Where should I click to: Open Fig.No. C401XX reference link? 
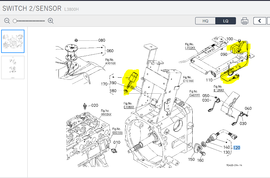tap(195, 95)
